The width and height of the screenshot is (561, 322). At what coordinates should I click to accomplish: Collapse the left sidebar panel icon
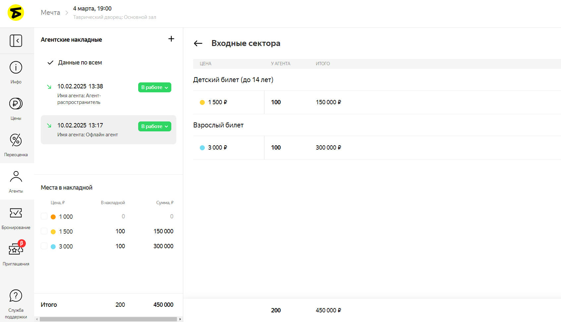[16, 41]
